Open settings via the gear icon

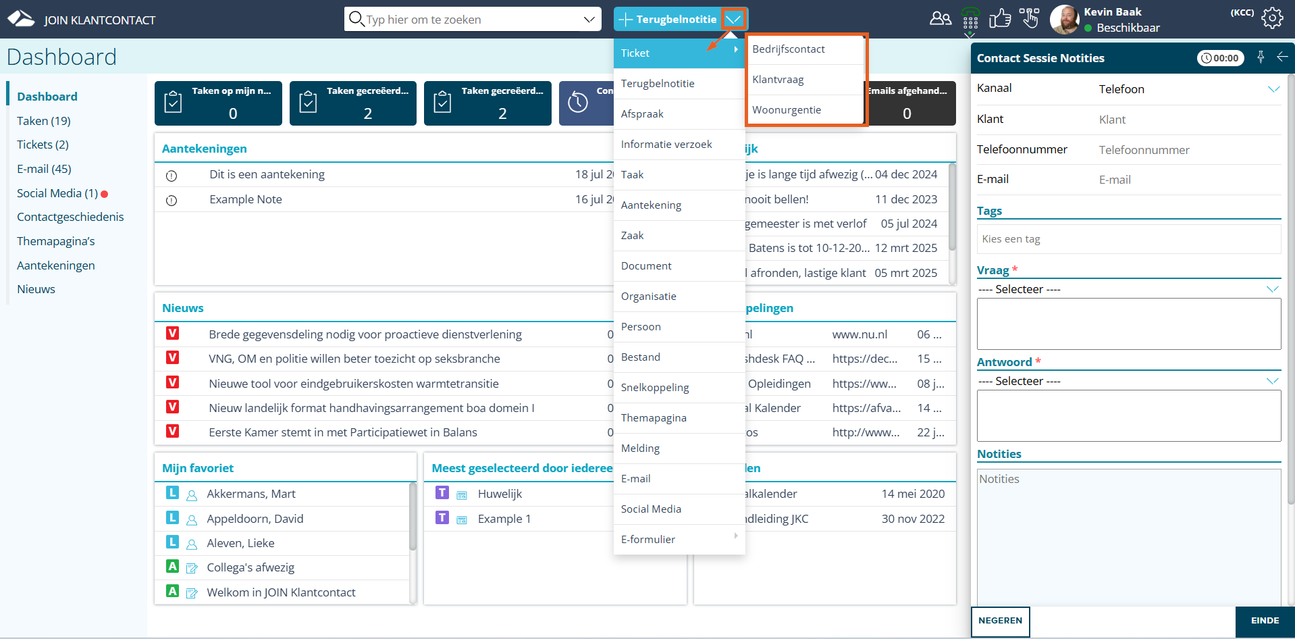[x=1272, y=18]
